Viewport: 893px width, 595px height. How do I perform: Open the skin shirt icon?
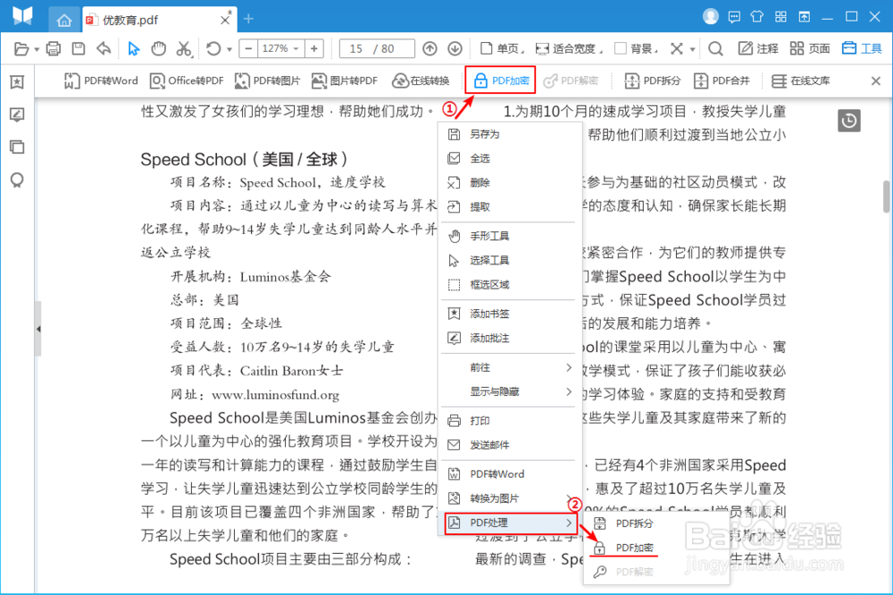point(757,16)
